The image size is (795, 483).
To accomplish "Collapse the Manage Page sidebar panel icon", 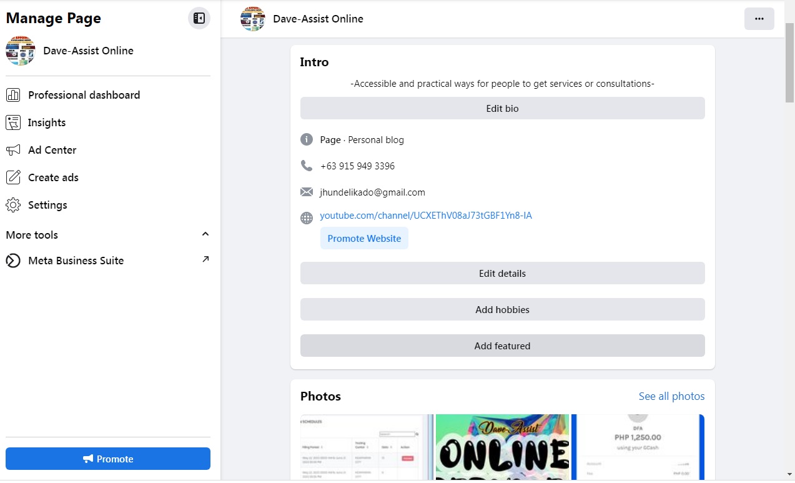I will [199, 18].
